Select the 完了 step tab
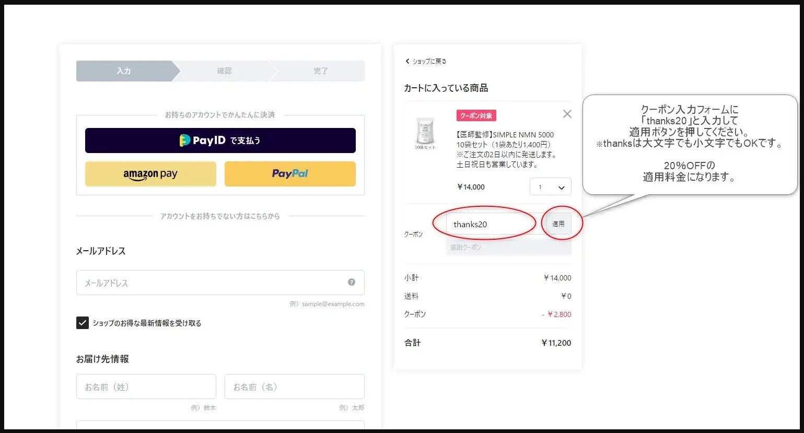Viewport: 804px width, 433px height. click(x=320, y=71)
